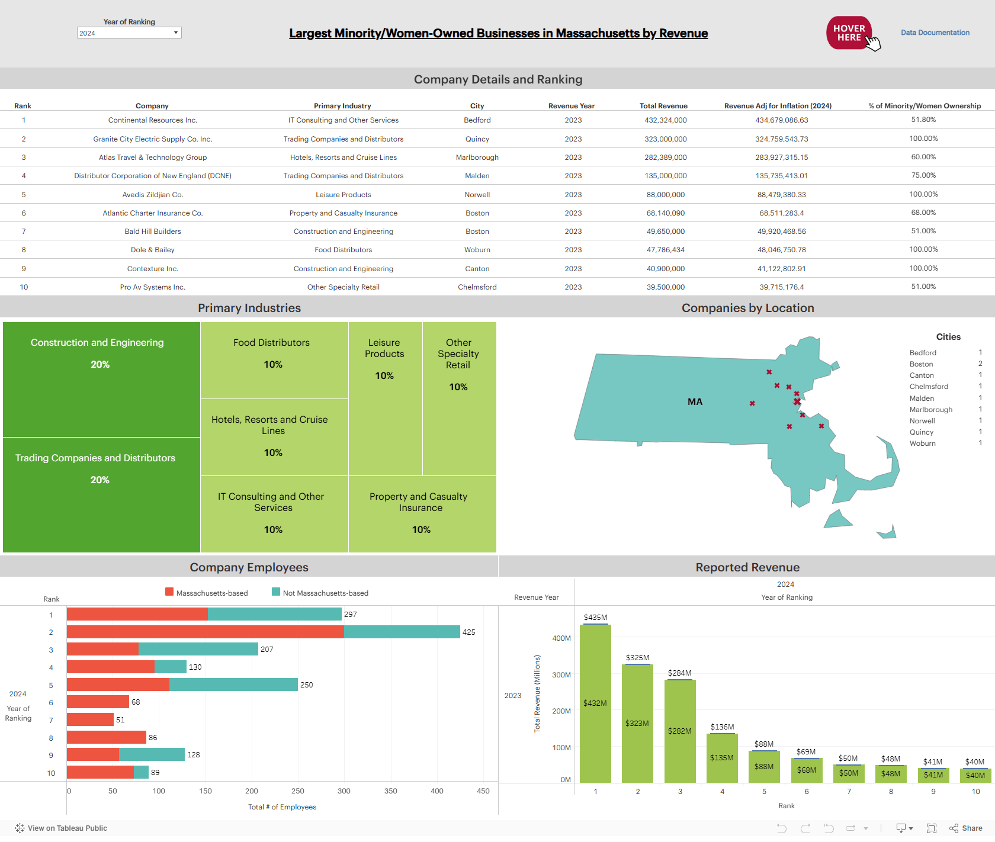Click the $325M revenue bar for rank 2
The image size is (995, 842).
point(637,724)
